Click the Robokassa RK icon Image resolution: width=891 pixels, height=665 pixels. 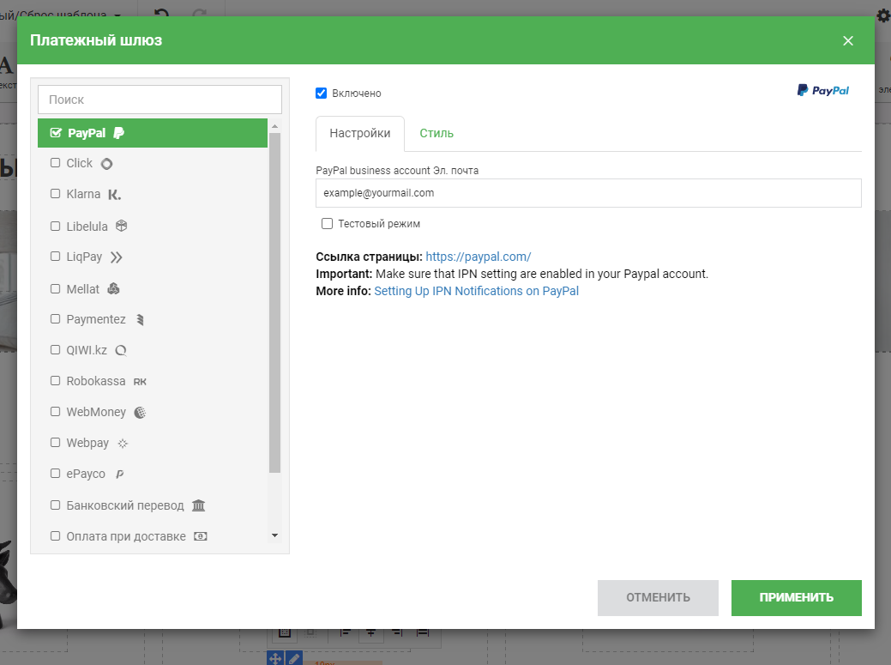click(140, 381)
